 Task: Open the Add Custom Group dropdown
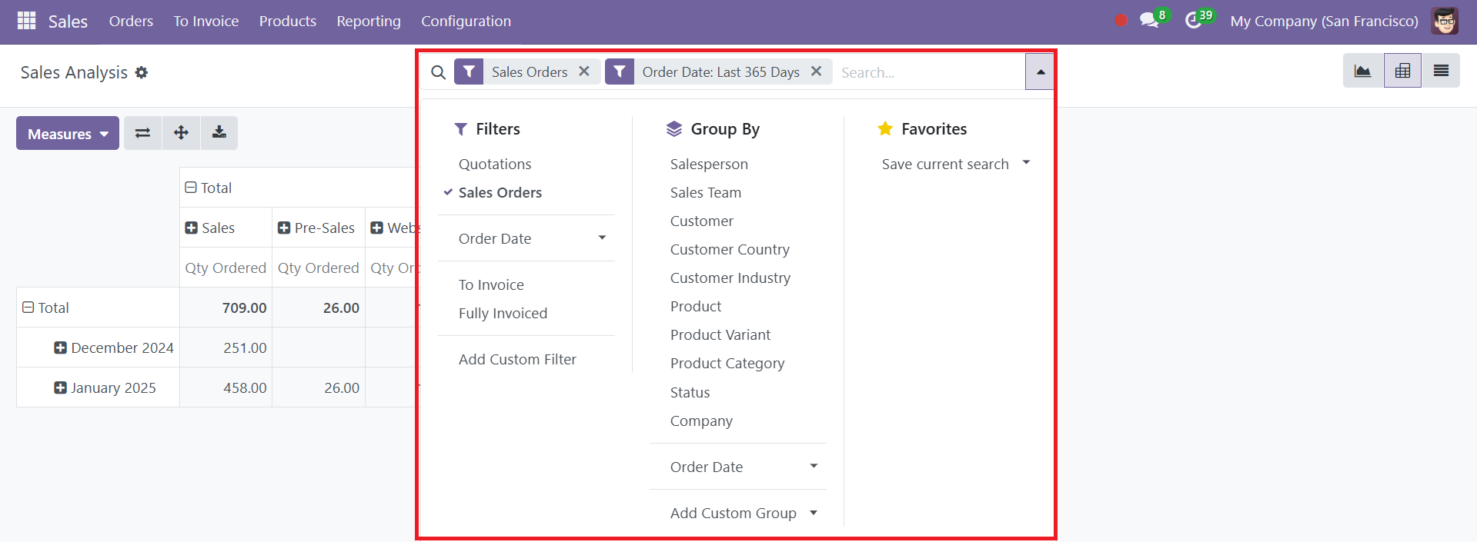click(738, 513)
